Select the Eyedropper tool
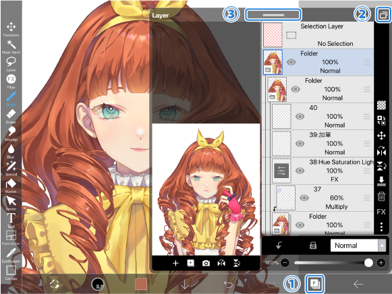Viewport: 392px width, 294px height. (x=11, y=256)
